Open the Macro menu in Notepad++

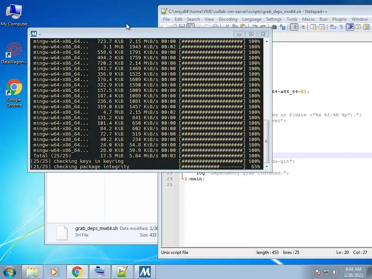coord(308,19)
